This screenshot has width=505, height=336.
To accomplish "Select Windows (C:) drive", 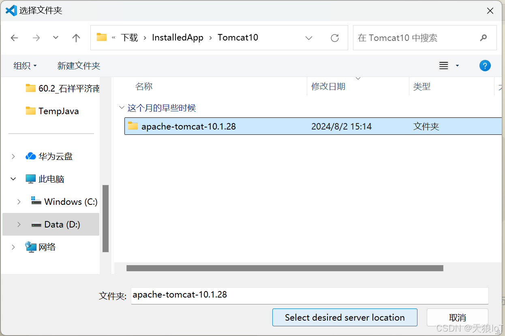I will click(x=64, y=202).
